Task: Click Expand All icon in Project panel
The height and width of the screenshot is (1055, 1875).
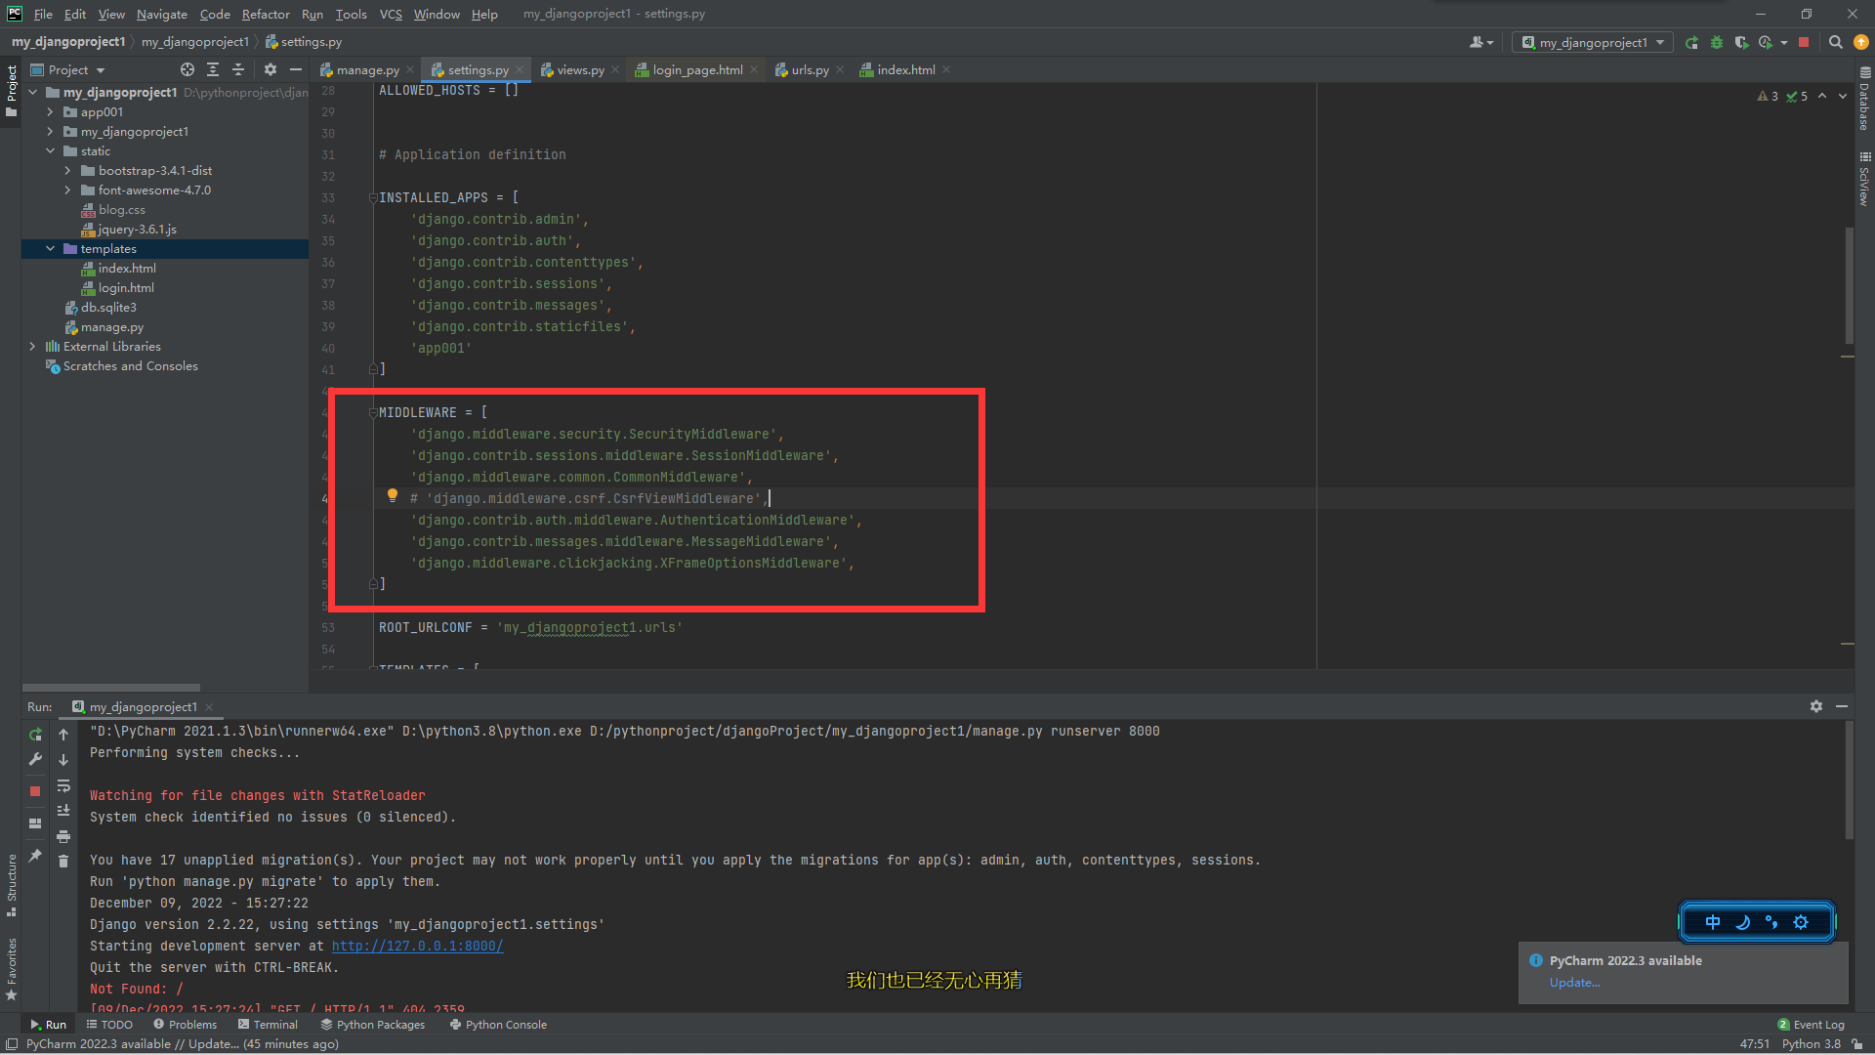Action: (x=213, y=69)
